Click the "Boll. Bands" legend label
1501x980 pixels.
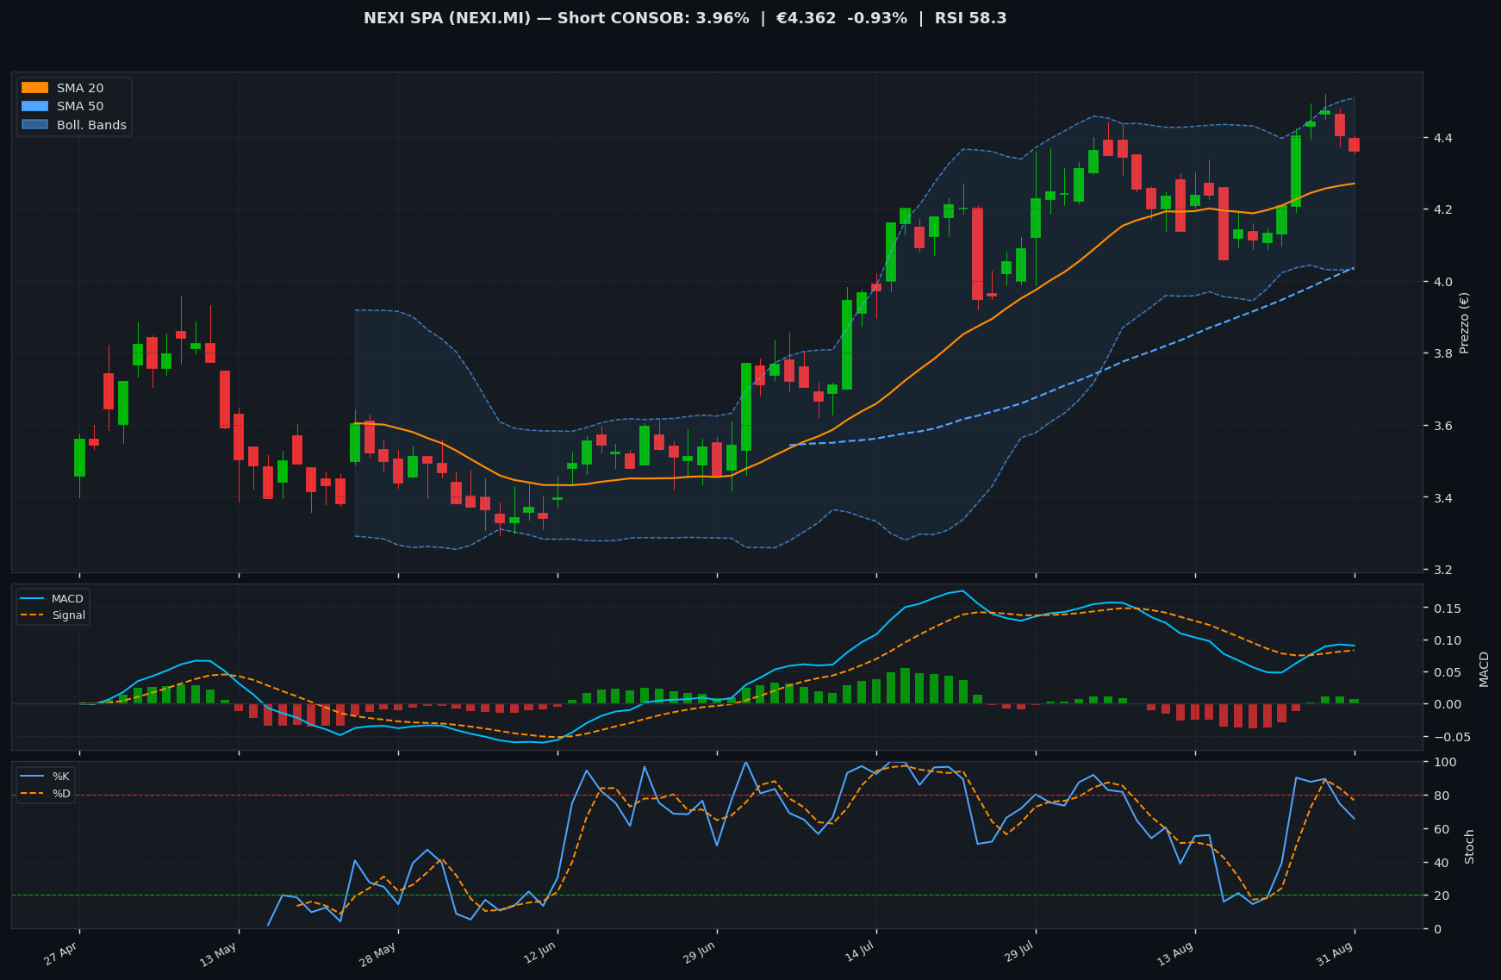[x=91, y=125]
